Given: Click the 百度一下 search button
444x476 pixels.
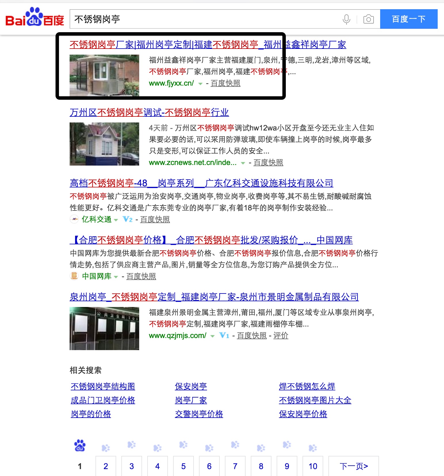Looking at the screenshot, I should click(x=409, y=19).
